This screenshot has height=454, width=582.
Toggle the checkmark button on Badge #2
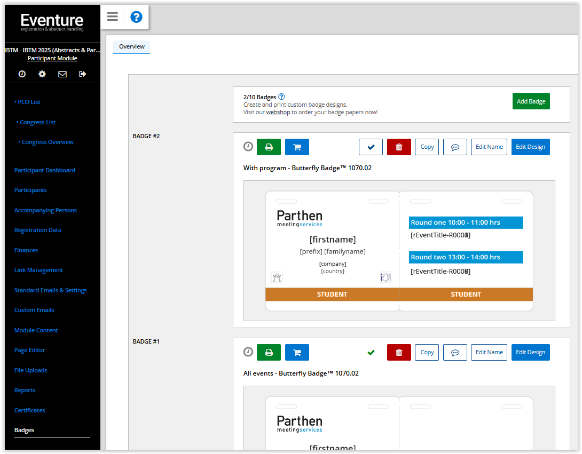pyautogui.click(x=371, y=147)
